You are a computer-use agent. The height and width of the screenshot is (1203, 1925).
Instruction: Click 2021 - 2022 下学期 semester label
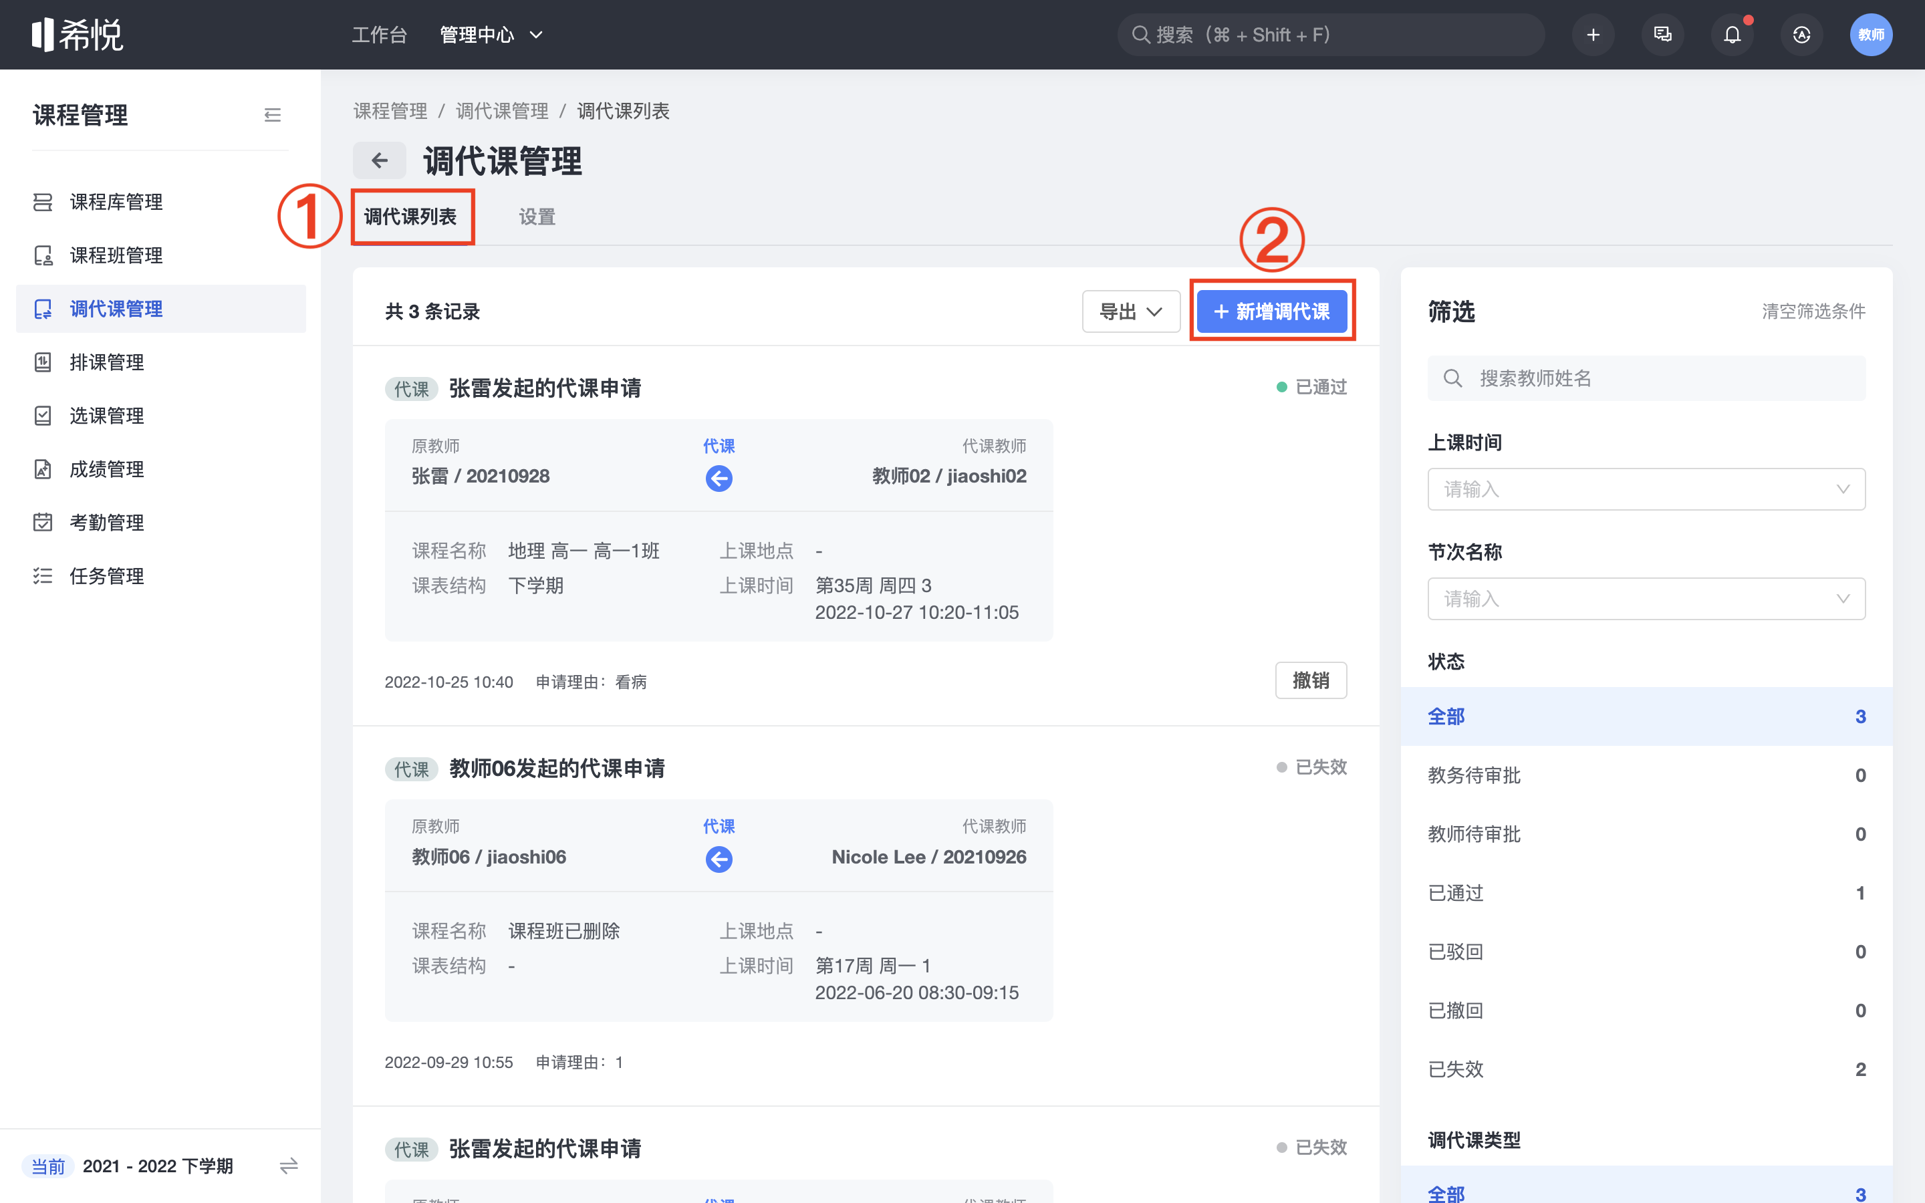tap(158, 1166)
